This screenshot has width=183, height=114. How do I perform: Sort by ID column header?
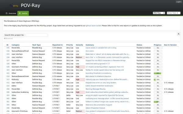7,45
